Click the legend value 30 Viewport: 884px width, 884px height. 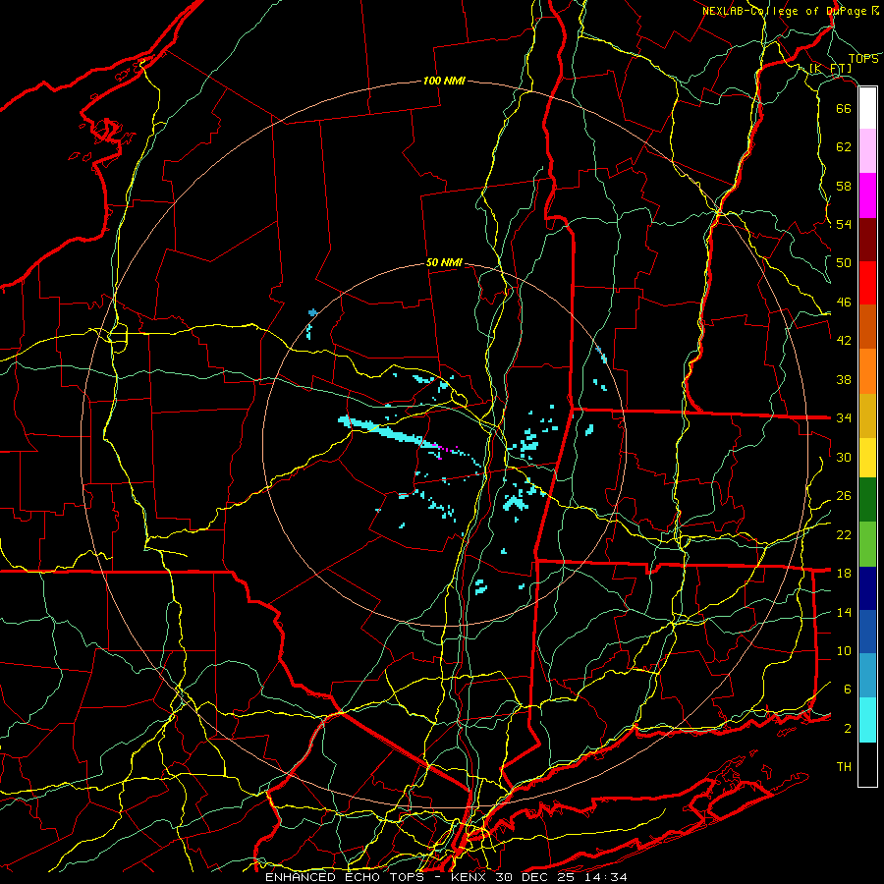(x=844, y=457)
